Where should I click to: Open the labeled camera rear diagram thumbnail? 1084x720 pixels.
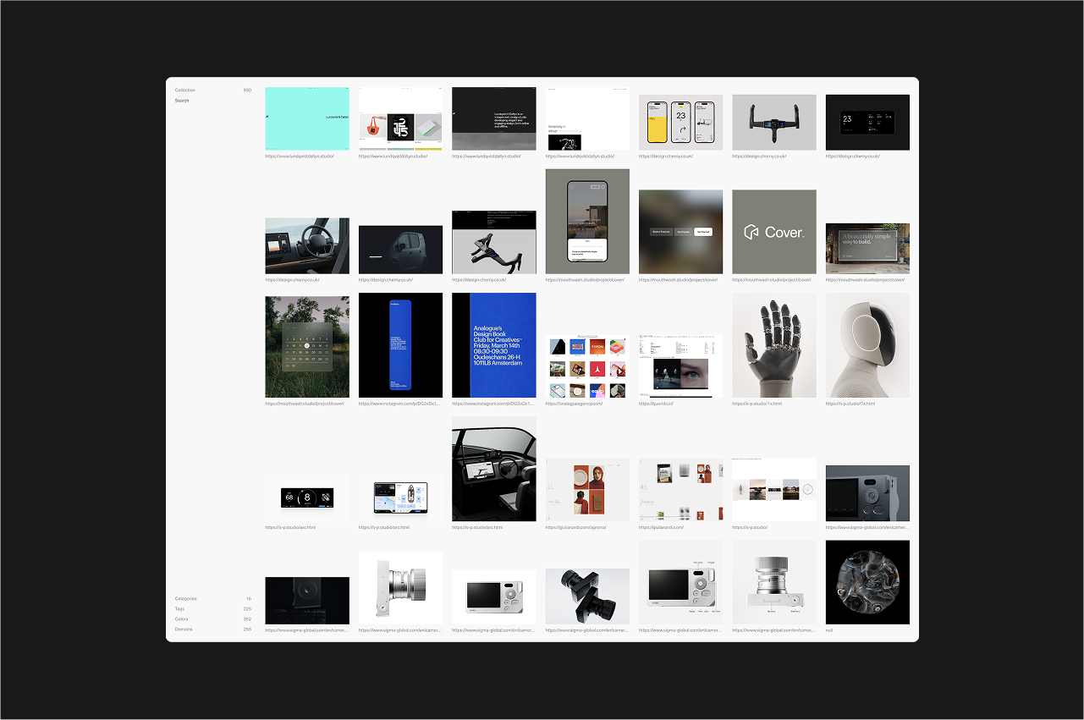[x=680, y=583]
